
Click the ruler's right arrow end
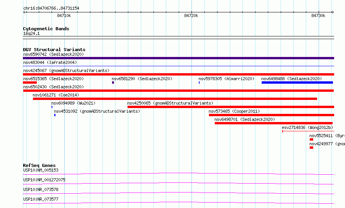(333, 12)
